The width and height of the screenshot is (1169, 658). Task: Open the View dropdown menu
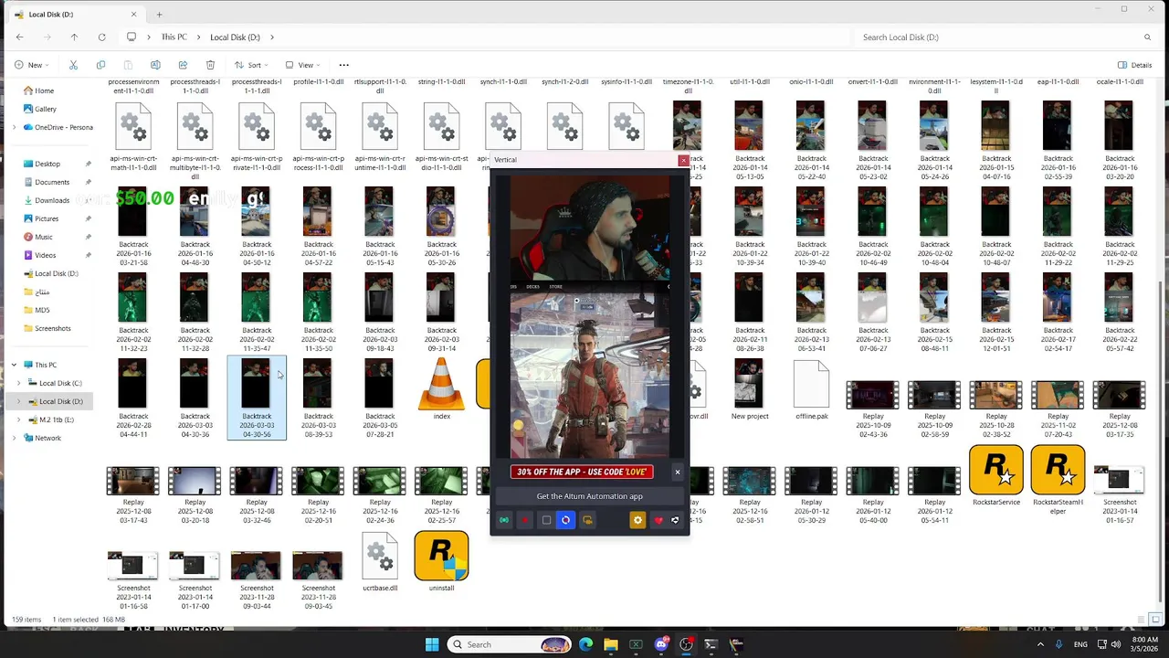[x=303, y=65]
